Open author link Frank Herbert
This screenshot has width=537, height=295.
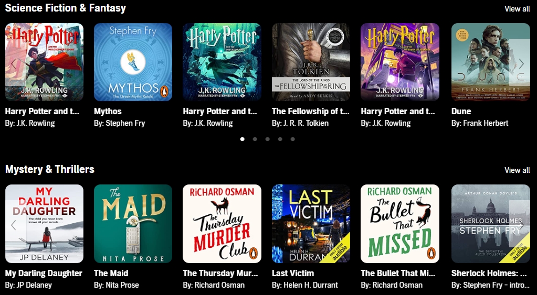486,123
